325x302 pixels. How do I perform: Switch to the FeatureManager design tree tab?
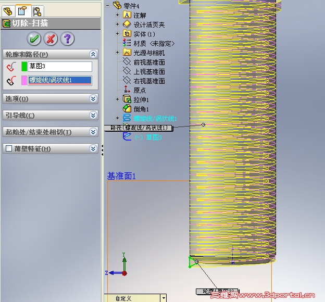8,11
